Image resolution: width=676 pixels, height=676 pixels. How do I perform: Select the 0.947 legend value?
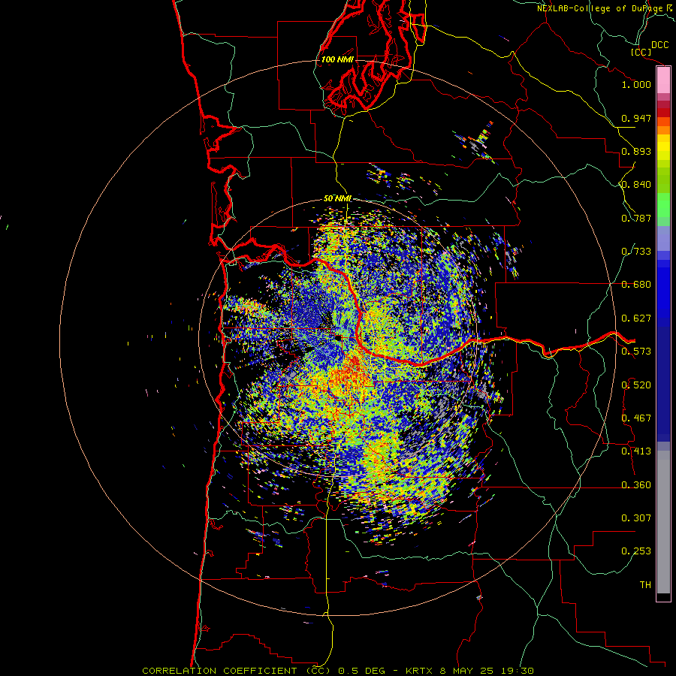636,118
